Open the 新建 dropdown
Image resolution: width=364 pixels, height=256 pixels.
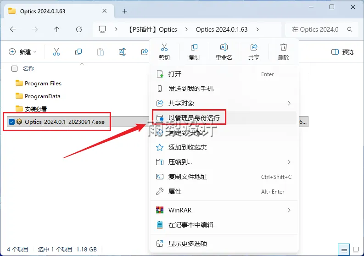(22, 52)
